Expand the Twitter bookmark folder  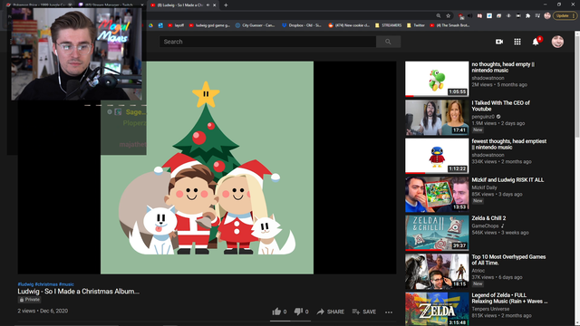[x=415, y=25]
